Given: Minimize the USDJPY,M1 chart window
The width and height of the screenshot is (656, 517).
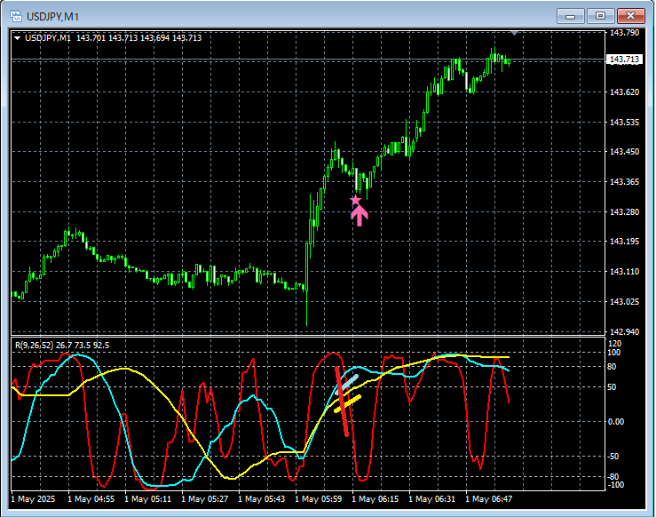Looking at the screenshot, I should [570, 16].
